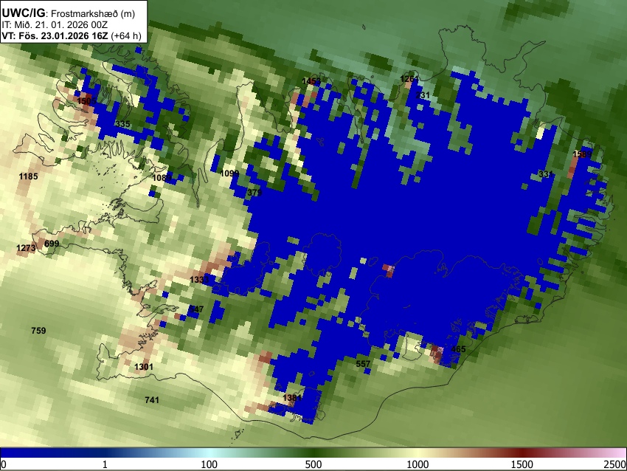Click the 759 value over the sea
The height and width of the screenshot is (471, 627).
pos(38,331)
